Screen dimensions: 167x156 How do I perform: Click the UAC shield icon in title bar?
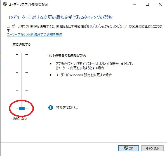pos(5,4)
